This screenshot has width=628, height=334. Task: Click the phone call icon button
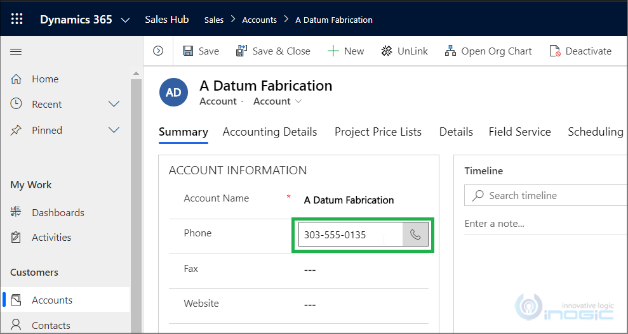415,235
